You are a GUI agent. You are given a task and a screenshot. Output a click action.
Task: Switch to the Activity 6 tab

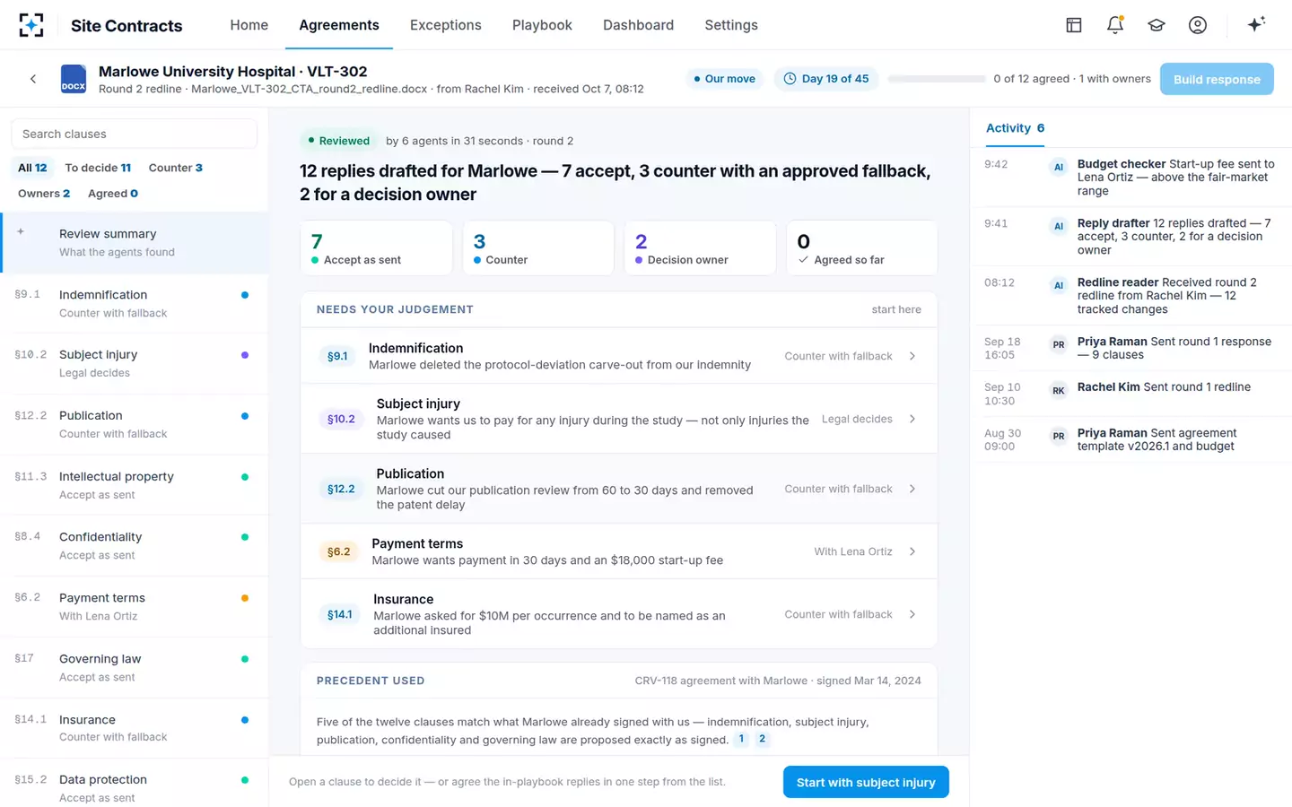[1015, 128]
